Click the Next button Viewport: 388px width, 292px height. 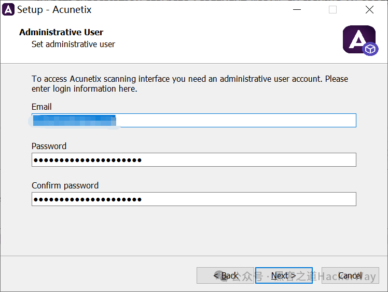(x=284, y=275)
